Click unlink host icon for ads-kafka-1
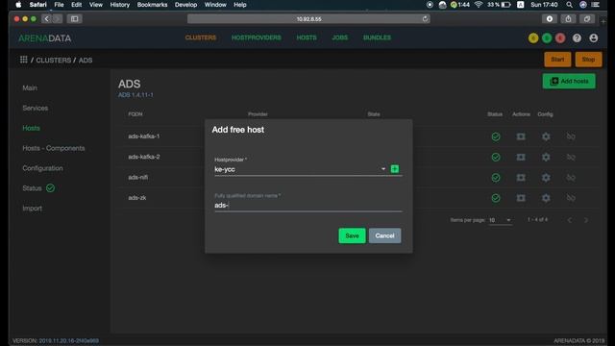The height and width of the screenshot is (346, 615). point(571,136)
